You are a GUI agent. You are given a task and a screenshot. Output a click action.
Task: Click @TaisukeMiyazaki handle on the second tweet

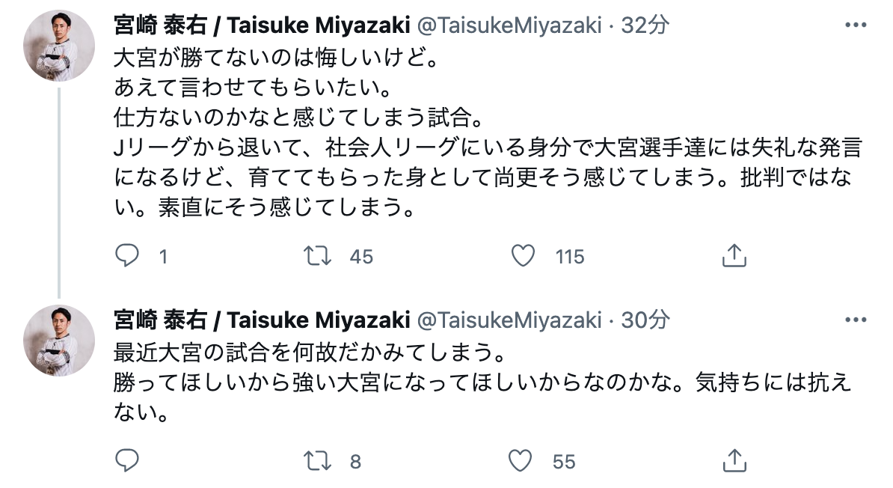click(509, 320)
